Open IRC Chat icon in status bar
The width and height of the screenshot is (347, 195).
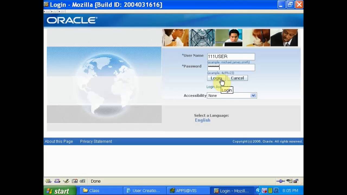pyautogui.click(x=83, y=181)
